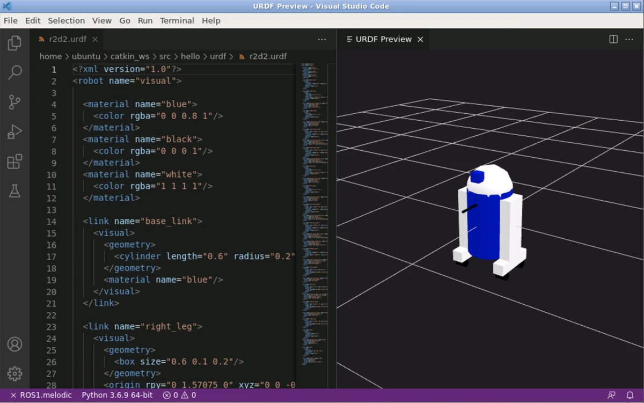Open the Terminal menu
644x403 pixels.
pos(177,20)
